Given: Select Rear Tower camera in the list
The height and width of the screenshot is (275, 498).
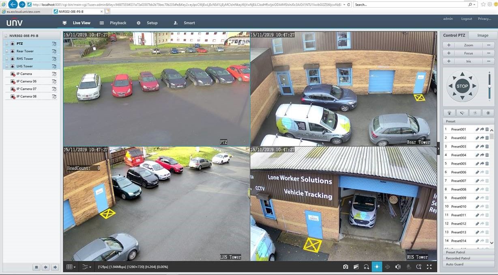Looking at the screenshot, I should (25, 51).
